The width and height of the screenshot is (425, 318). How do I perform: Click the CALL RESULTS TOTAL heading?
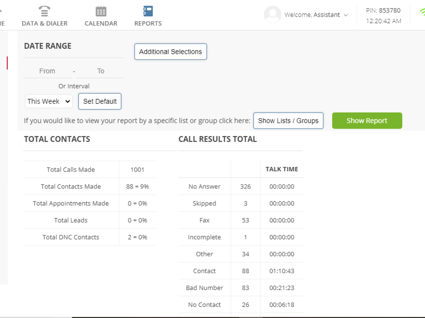coord(218,139)
